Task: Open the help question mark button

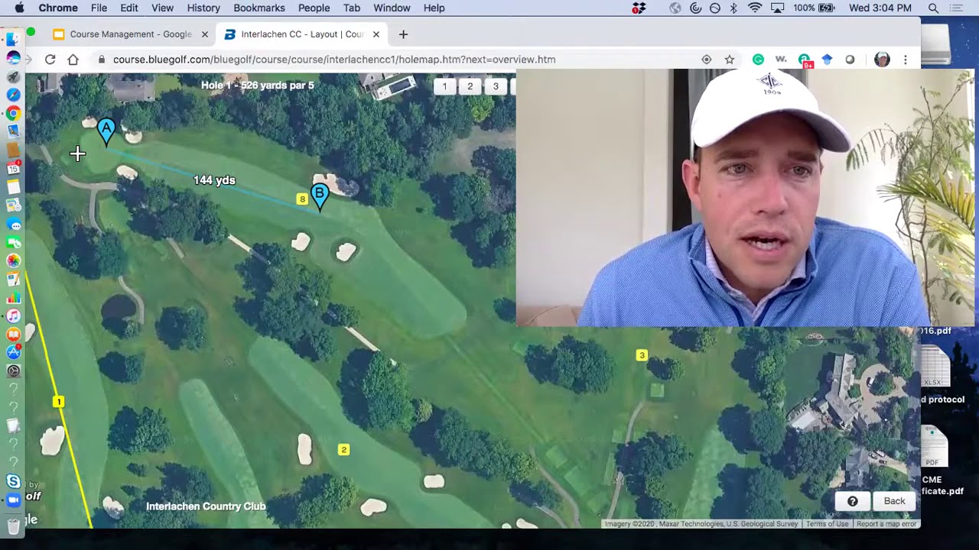Action: pos(852,501)
